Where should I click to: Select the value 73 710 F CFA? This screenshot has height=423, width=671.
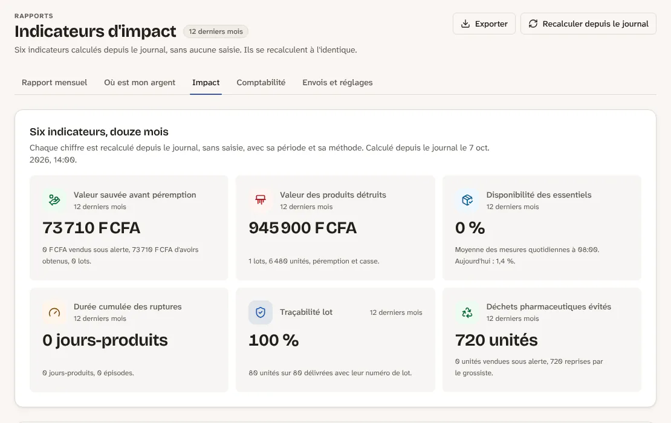click(x=91, y=228)
